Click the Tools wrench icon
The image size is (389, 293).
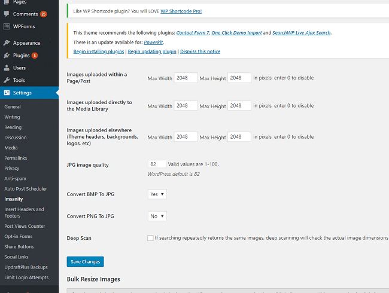[x=7, y=80]
